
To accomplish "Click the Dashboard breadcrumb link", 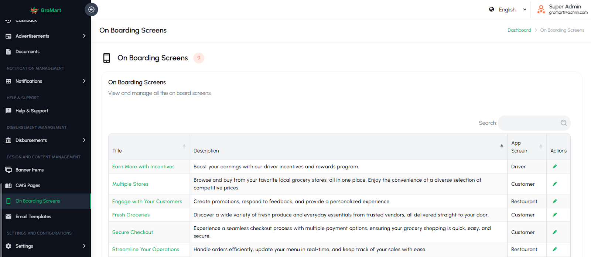I will (x=519, y=30).
